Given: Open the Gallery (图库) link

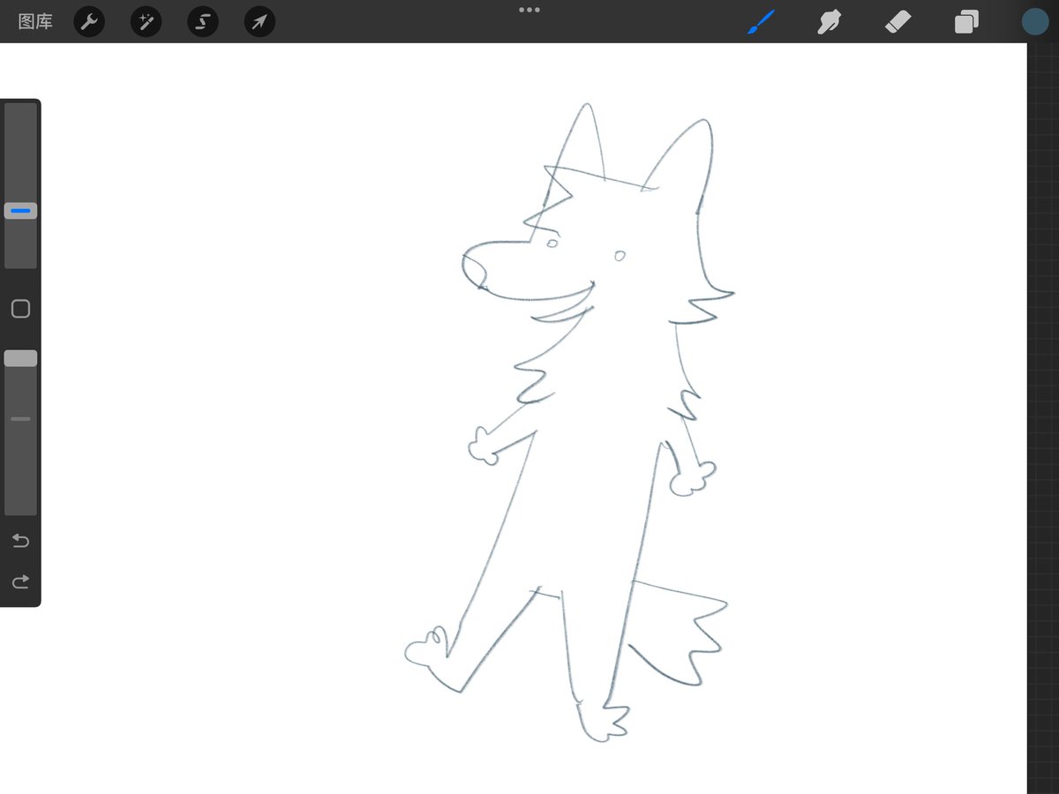Looking at the screenshot, I should point(35,22).
